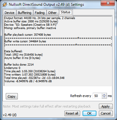Click the 'Total time played' line
Image resolution: width=117 pixels, height=120 pixels.
coord(34,78)
